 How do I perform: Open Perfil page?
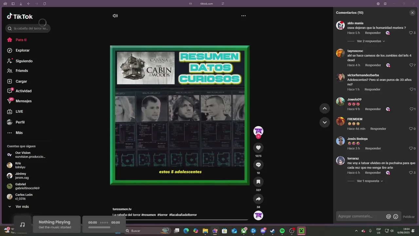(20, 122)
